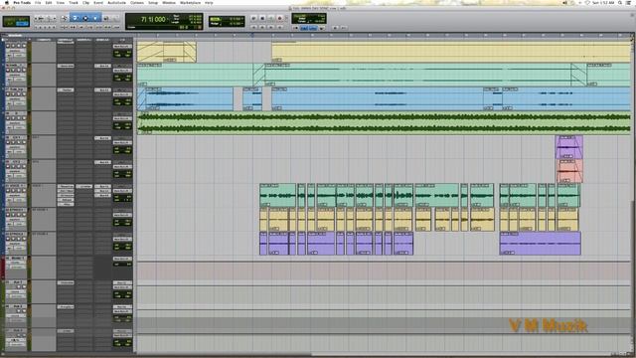Click the Fast Forward transport button
The width and height of the screenshot is (636, 358).
[271, 27]
